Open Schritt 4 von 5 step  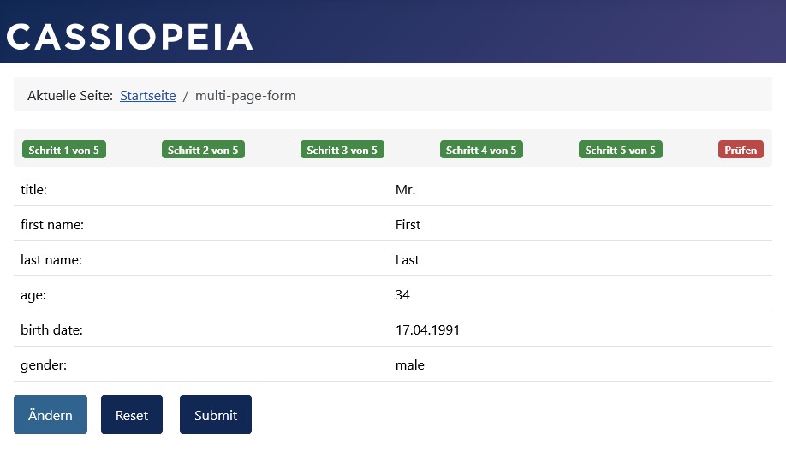[x=481, y=150]
